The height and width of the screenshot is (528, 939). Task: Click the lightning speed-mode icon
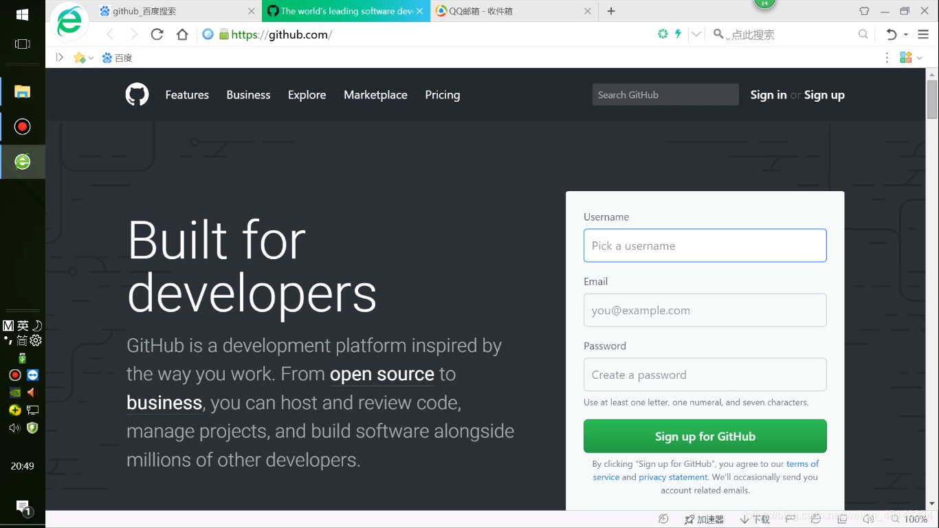point(678,34)
